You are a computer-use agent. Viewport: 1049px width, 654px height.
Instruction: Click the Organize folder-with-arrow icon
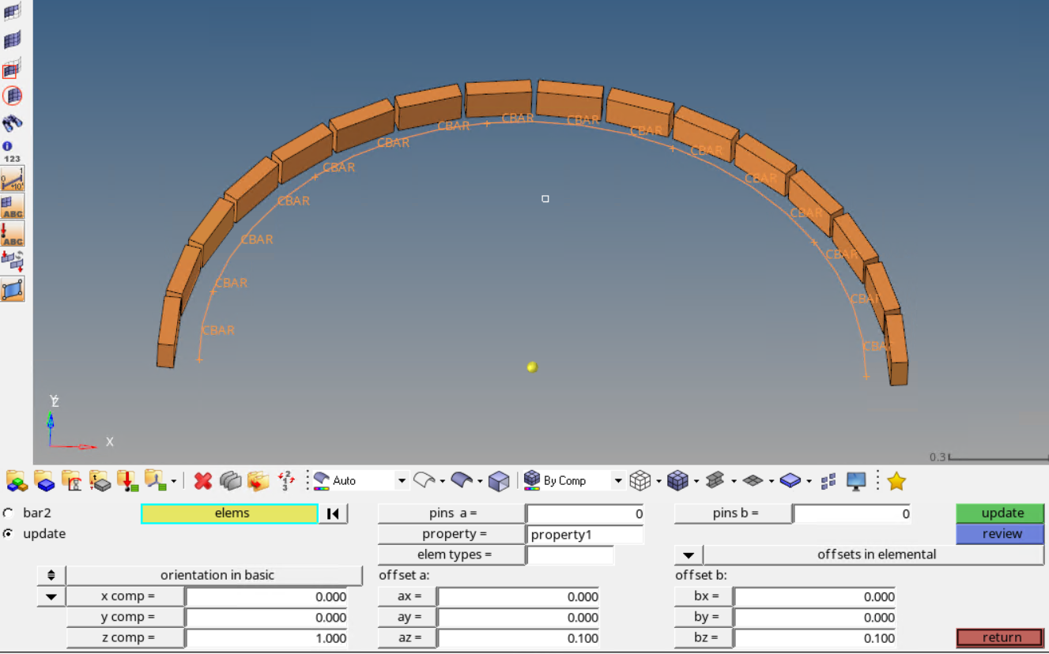(x=258, y=480)
